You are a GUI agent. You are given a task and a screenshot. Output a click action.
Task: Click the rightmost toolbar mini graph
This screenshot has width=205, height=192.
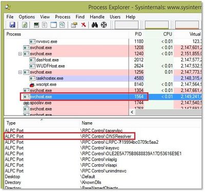click(x=187, y=25)
